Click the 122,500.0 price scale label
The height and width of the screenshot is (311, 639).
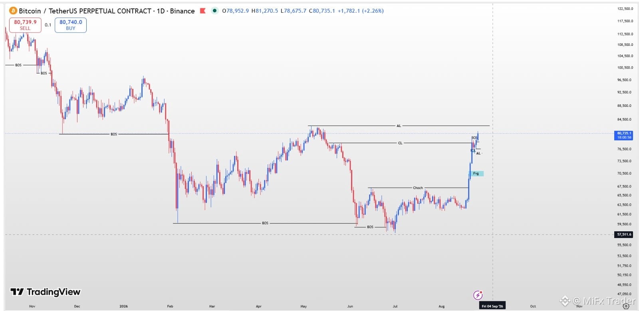625,8
